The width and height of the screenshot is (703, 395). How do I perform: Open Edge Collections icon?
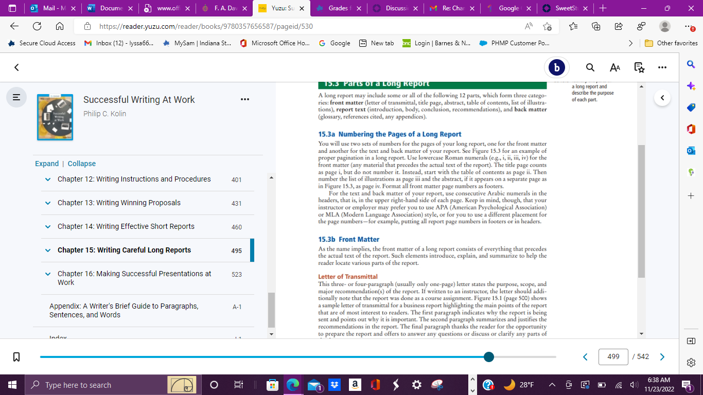point(596,26)
